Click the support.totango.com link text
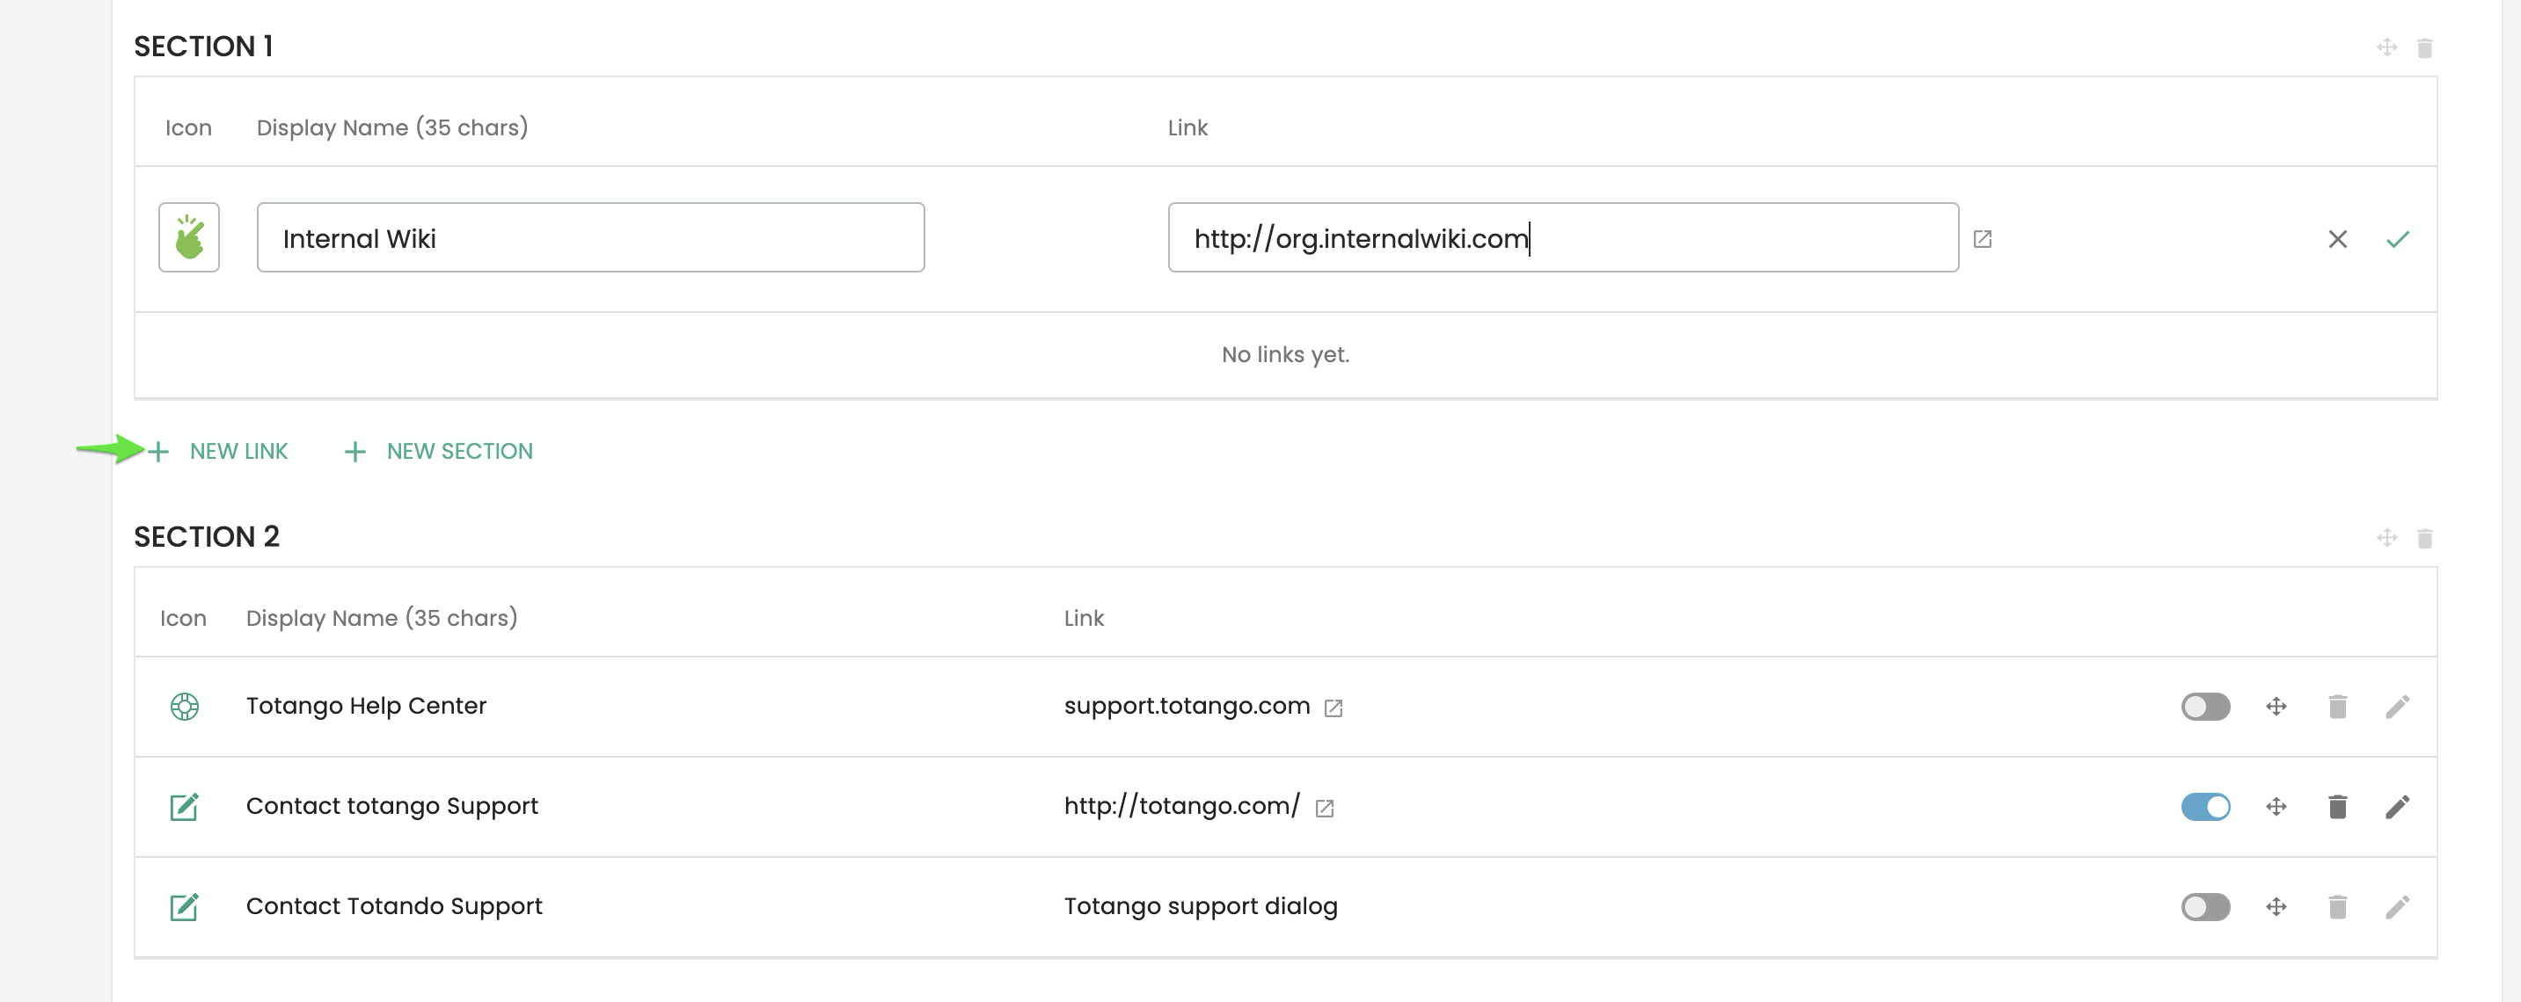The image size is (2521, 1002). 1186,706
